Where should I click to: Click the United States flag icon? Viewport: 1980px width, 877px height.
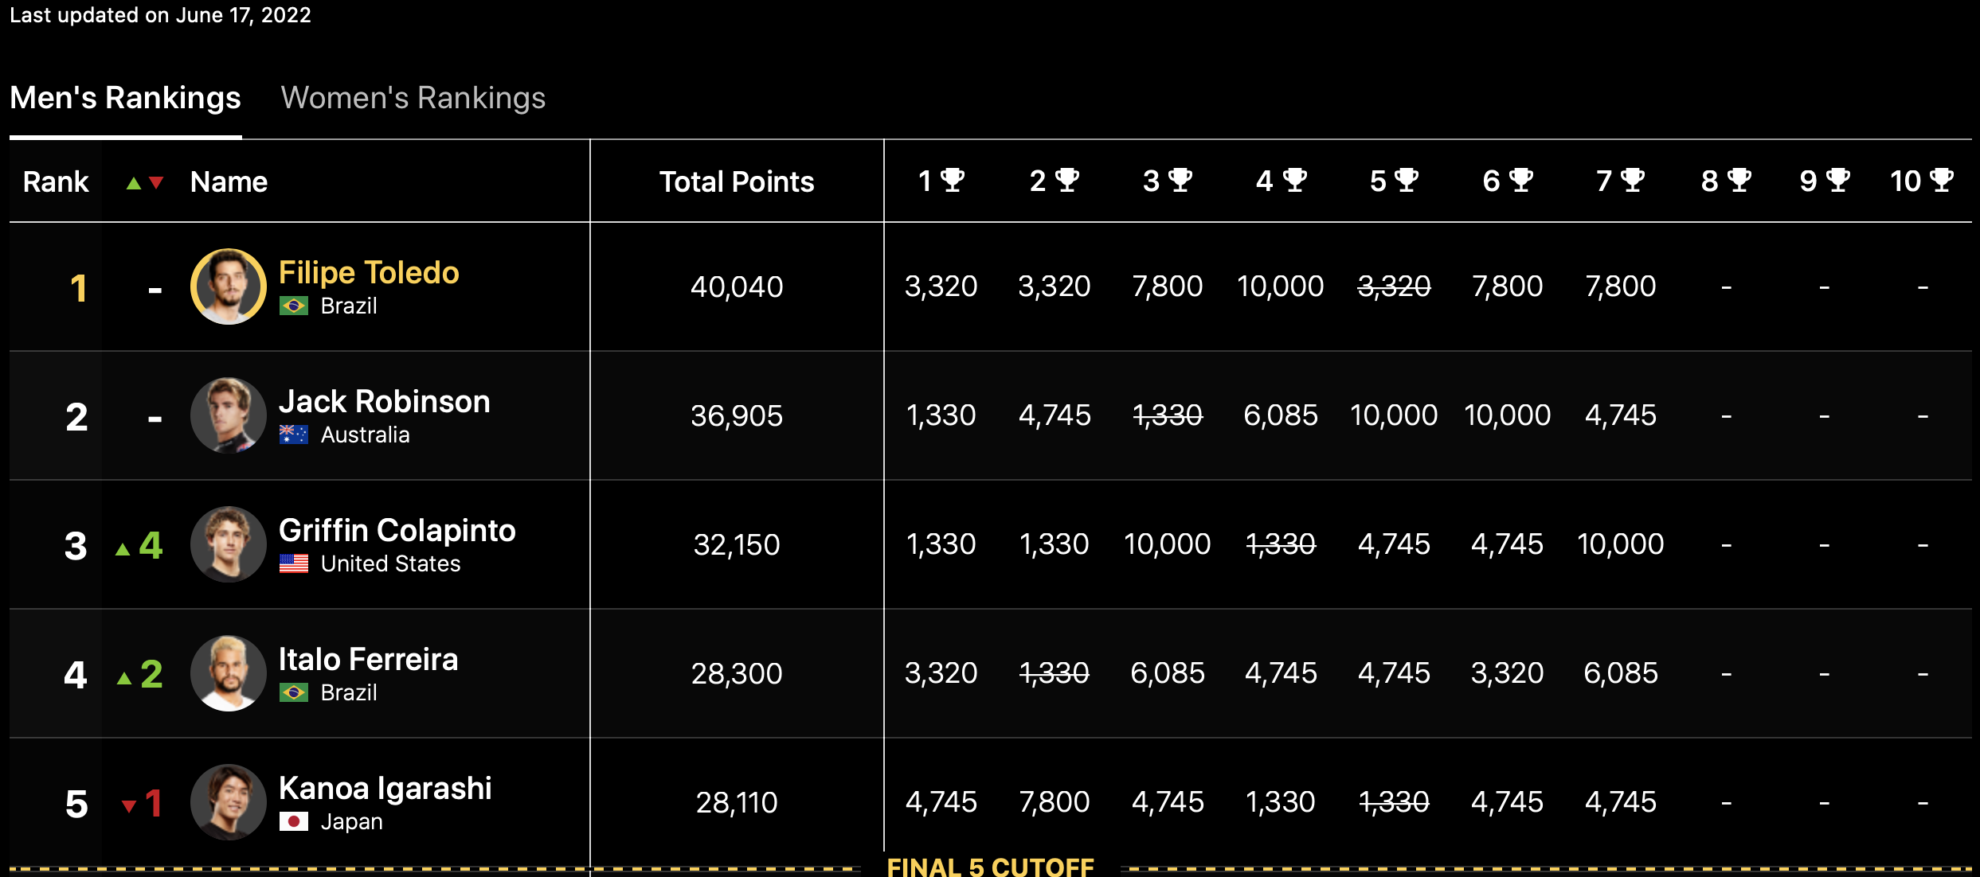[294, 563]
